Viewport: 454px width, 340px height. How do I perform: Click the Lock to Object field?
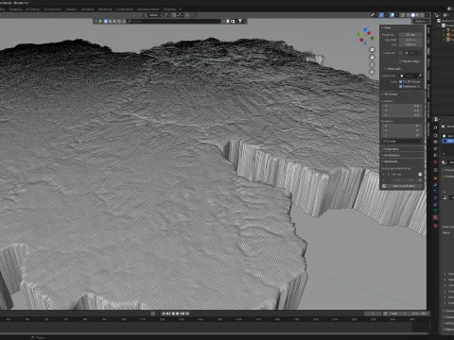[410, 76]
